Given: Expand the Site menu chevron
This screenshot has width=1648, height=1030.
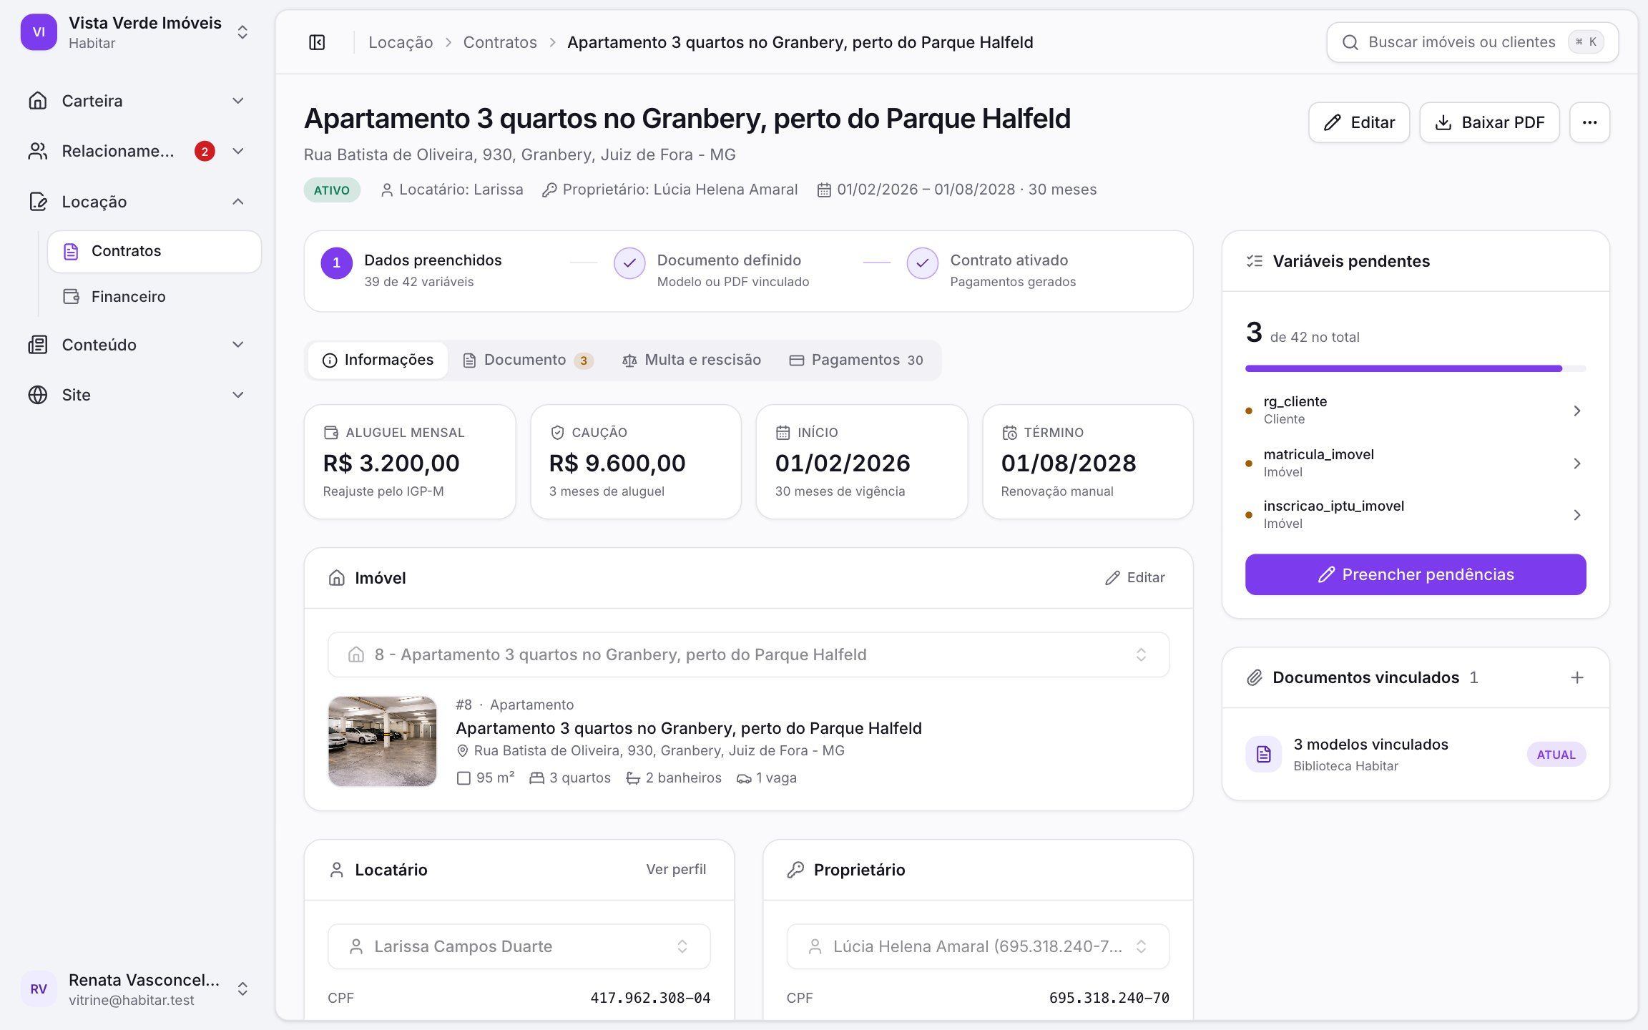Looking at the screenshot, I should (238, 395).
